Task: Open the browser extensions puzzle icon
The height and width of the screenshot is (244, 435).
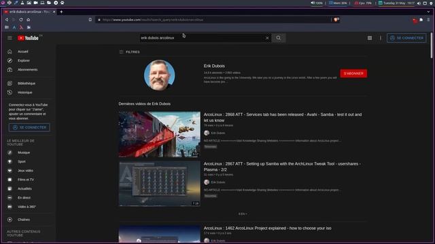Action: [421, 20]
